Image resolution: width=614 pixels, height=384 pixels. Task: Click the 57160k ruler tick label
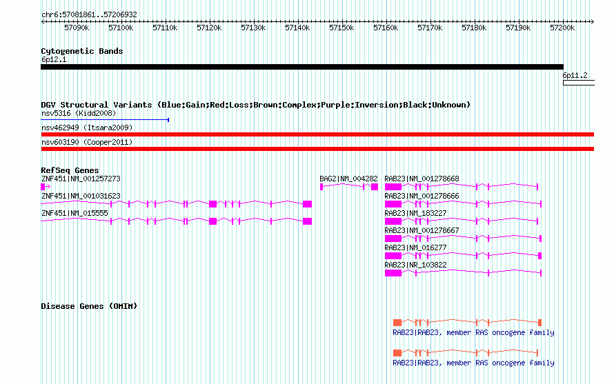tap(386, 28)
